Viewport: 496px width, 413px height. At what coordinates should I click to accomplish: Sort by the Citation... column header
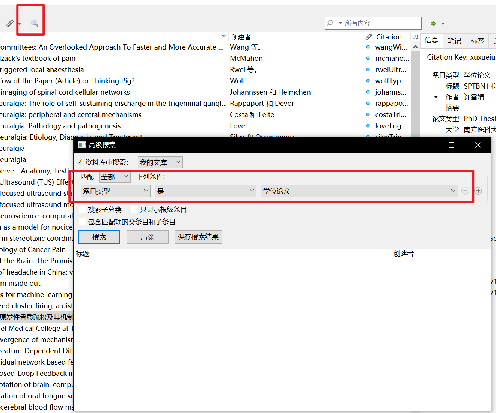click(x=392, y=37)
